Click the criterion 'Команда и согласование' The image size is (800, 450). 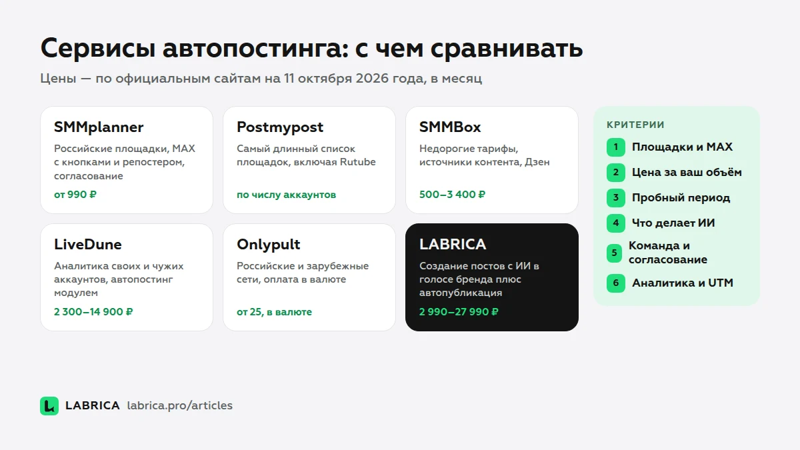coord(668,253)
